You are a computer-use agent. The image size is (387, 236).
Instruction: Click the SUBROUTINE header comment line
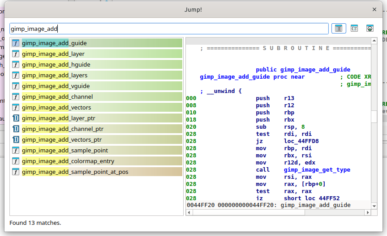click(286, 48)
